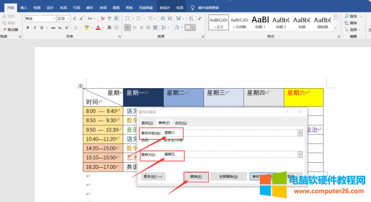Switch to the 查找 tab in dialog

pyautogui.click(x=147, y=123)
